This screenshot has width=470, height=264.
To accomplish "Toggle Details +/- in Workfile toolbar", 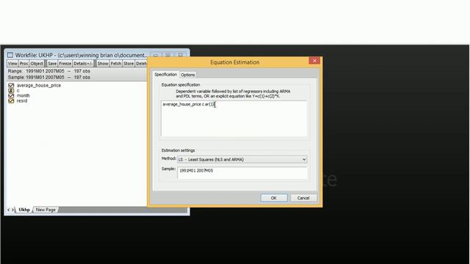I will (83, 64).
